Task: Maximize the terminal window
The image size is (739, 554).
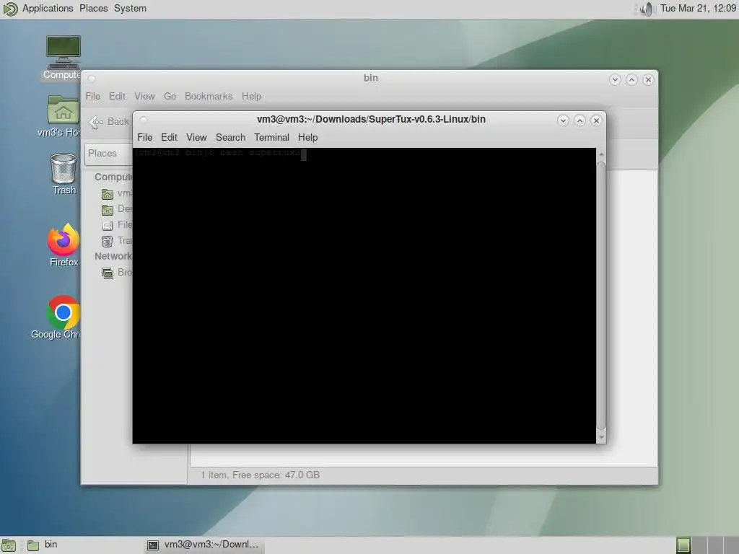Action: click(x=580, y=120)
